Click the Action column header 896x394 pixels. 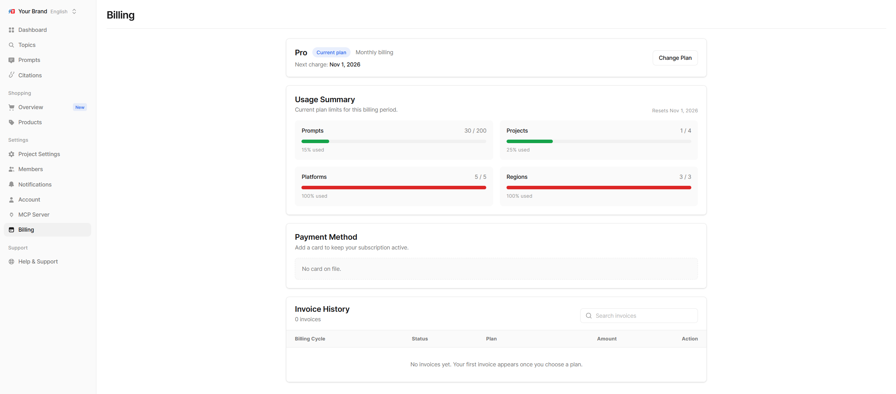pyautogui.click(x=690, y=339)
